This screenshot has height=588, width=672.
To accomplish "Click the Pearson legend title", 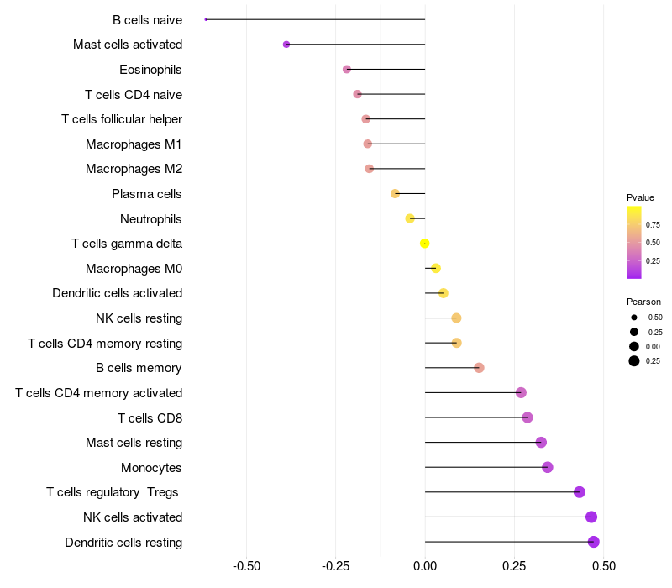I will (643, 302).
